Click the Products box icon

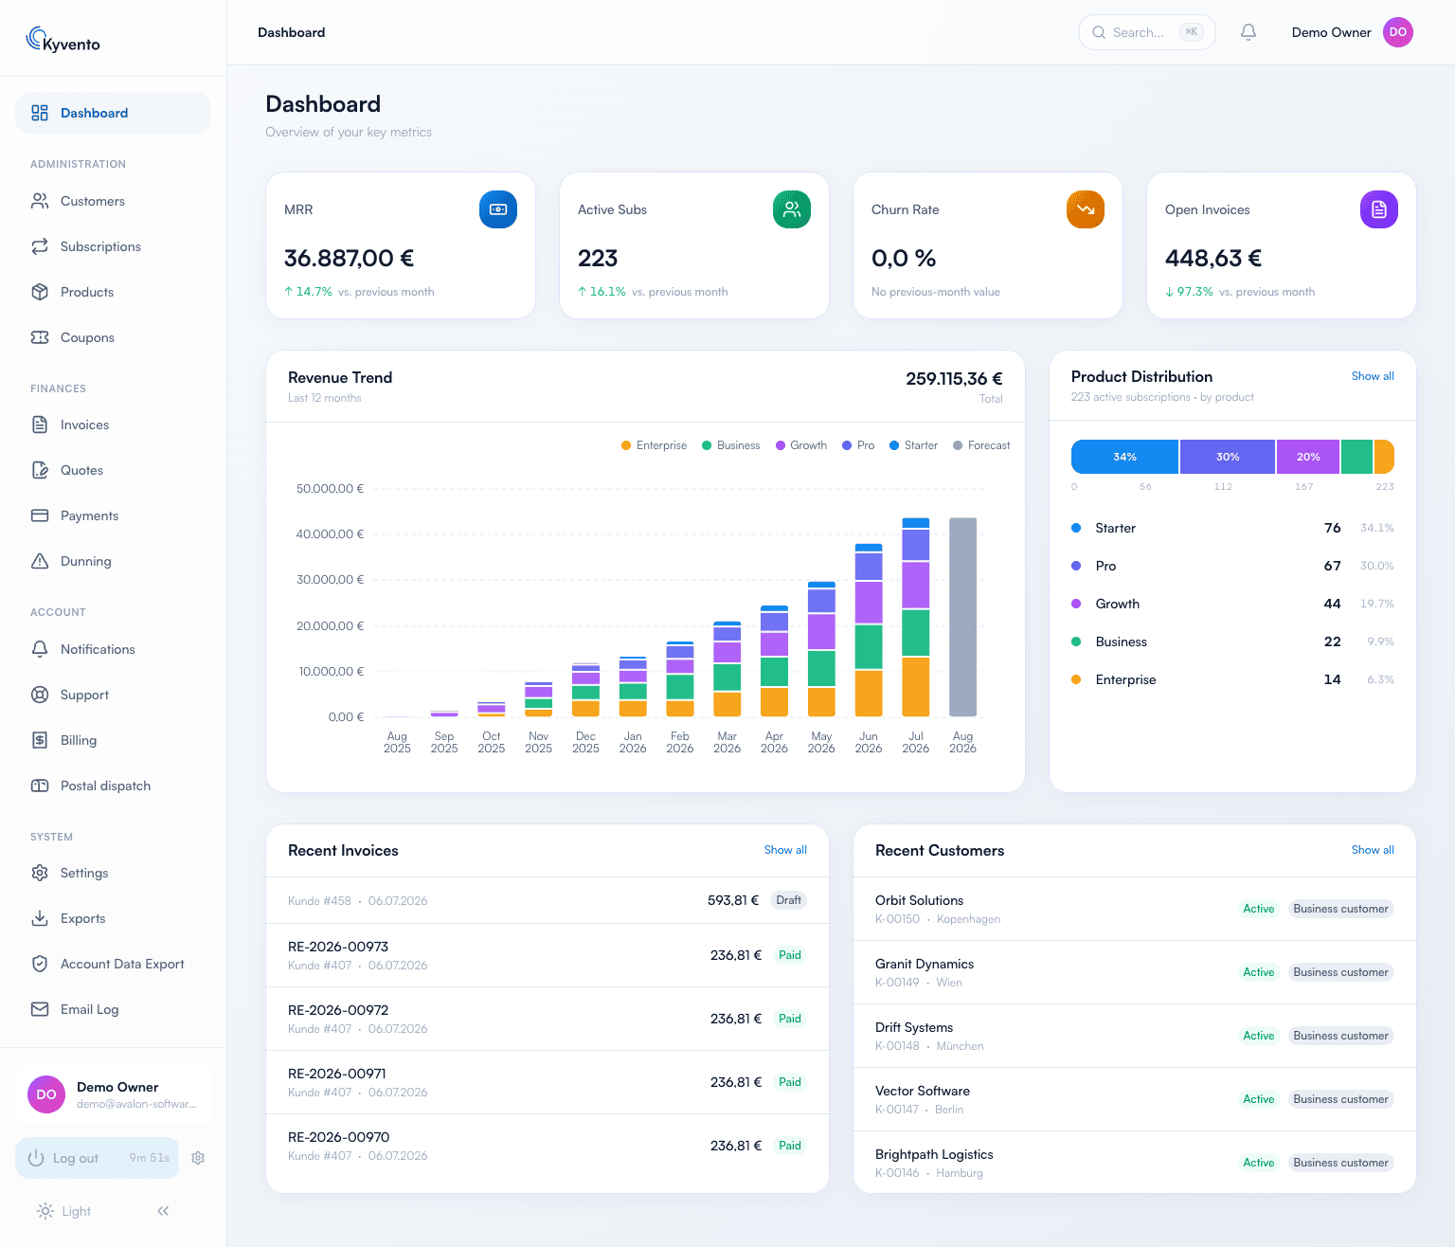(40, 292)
